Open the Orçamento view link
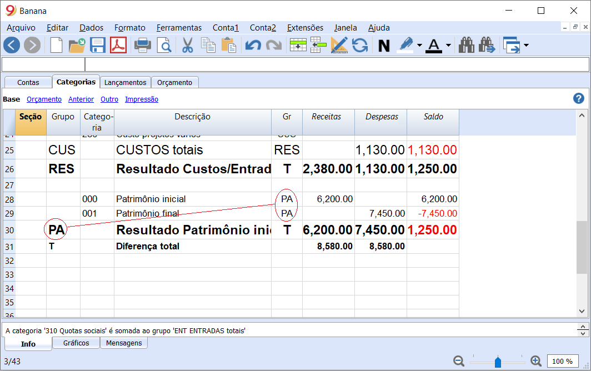Viewport: 591px width, 371px height. [44, 99]
